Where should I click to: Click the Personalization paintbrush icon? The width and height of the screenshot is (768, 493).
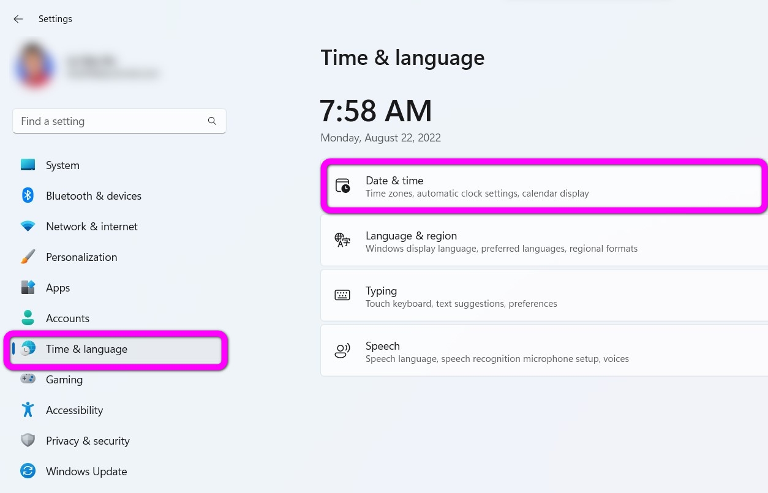coord(28,257)
